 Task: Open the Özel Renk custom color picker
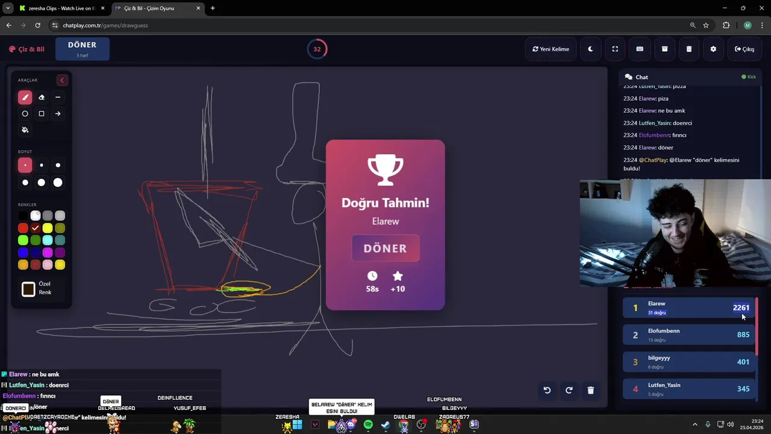click(x=28, y=289)
